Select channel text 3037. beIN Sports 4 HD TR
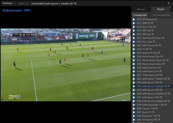173x123 pixels. pyautogui.click(x=149, y=97)
